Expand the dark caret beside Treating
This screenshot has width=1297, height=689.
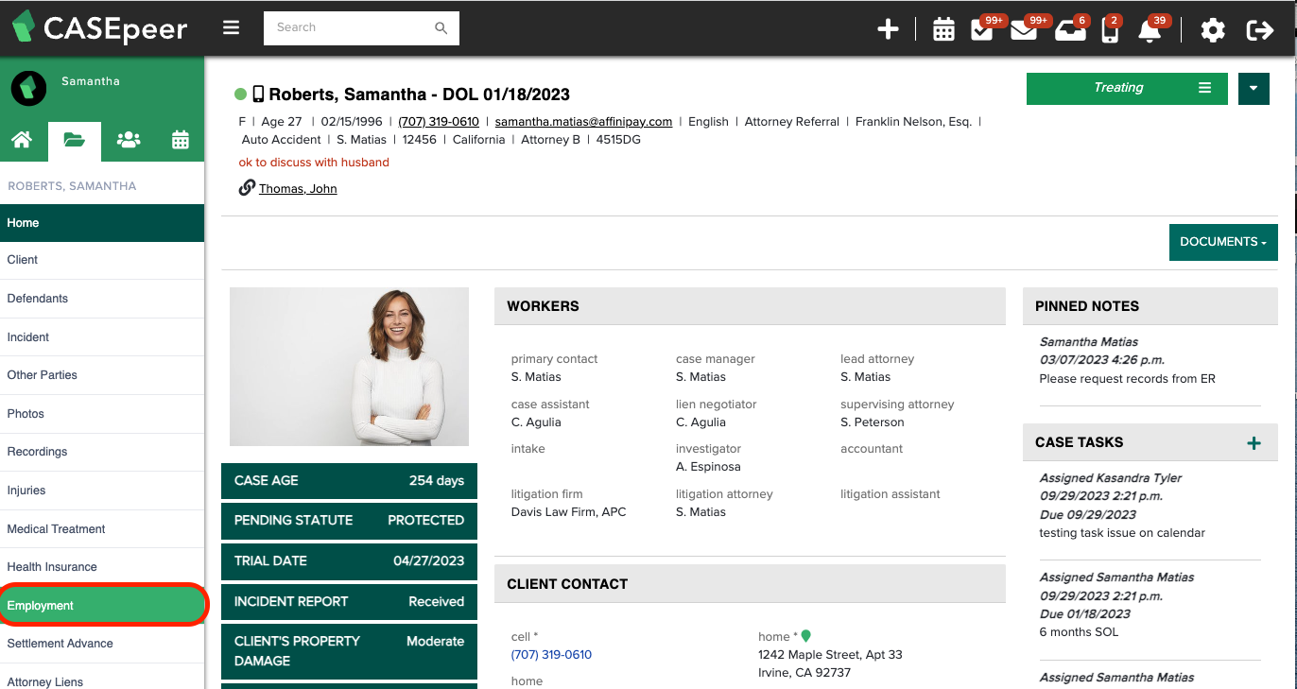point(1254,88)
